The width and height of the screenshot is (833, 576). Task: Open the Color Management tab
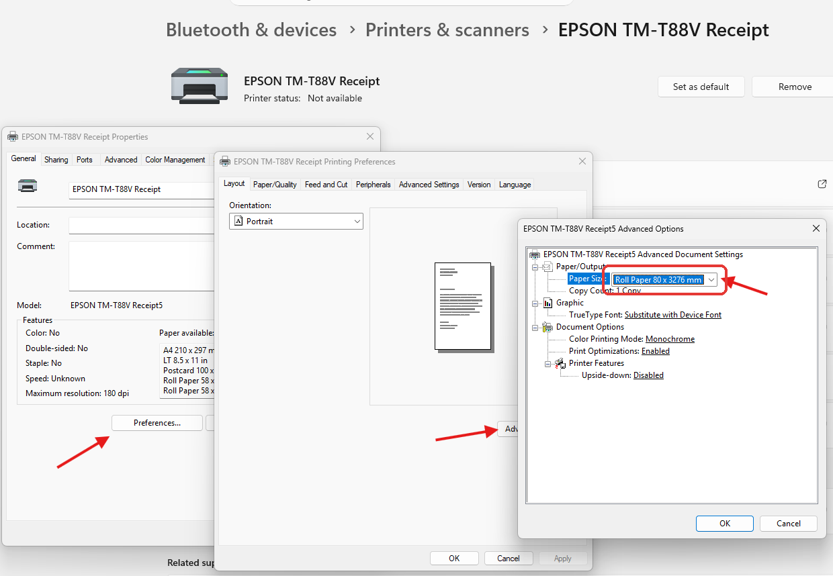(175, 160)
